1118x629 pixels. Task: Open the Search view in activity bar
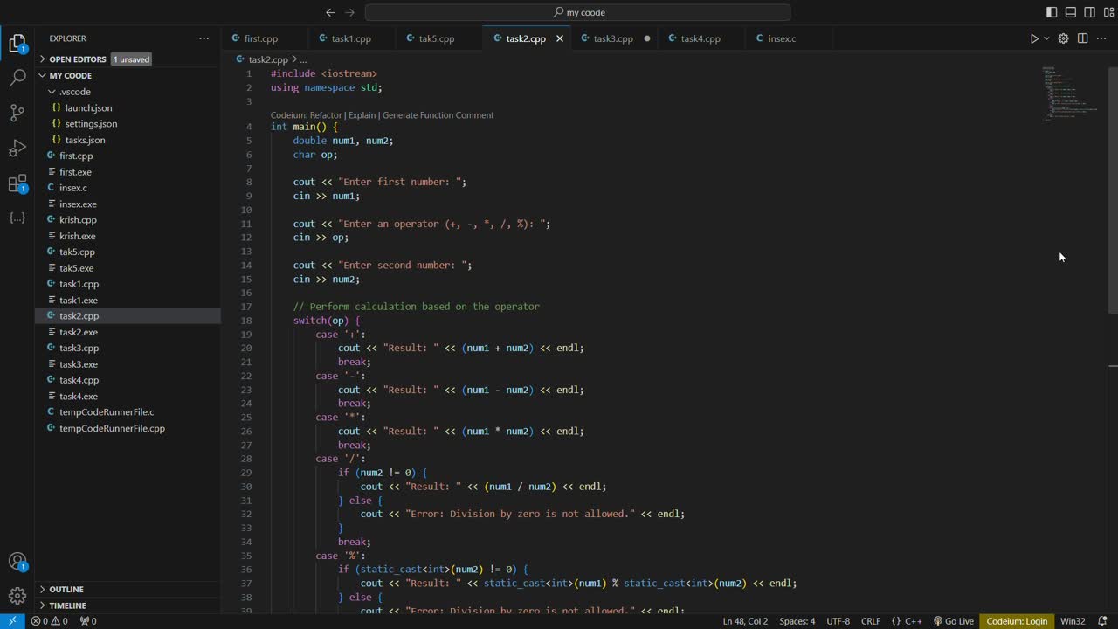(x=17, y=78)
